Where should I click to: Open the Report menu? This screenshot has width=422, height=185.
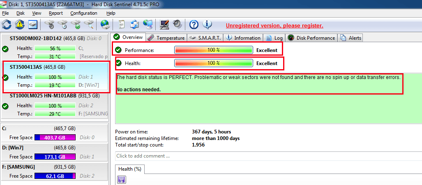(56, 13)
